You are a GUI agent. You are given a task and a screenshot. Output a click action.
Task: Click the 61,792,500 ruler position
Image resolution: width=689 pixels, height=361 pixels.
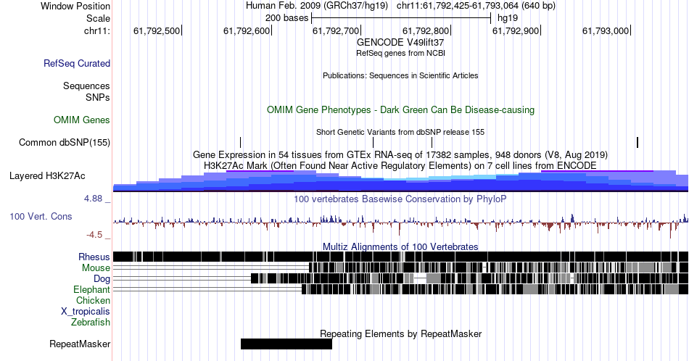point(157,30)
